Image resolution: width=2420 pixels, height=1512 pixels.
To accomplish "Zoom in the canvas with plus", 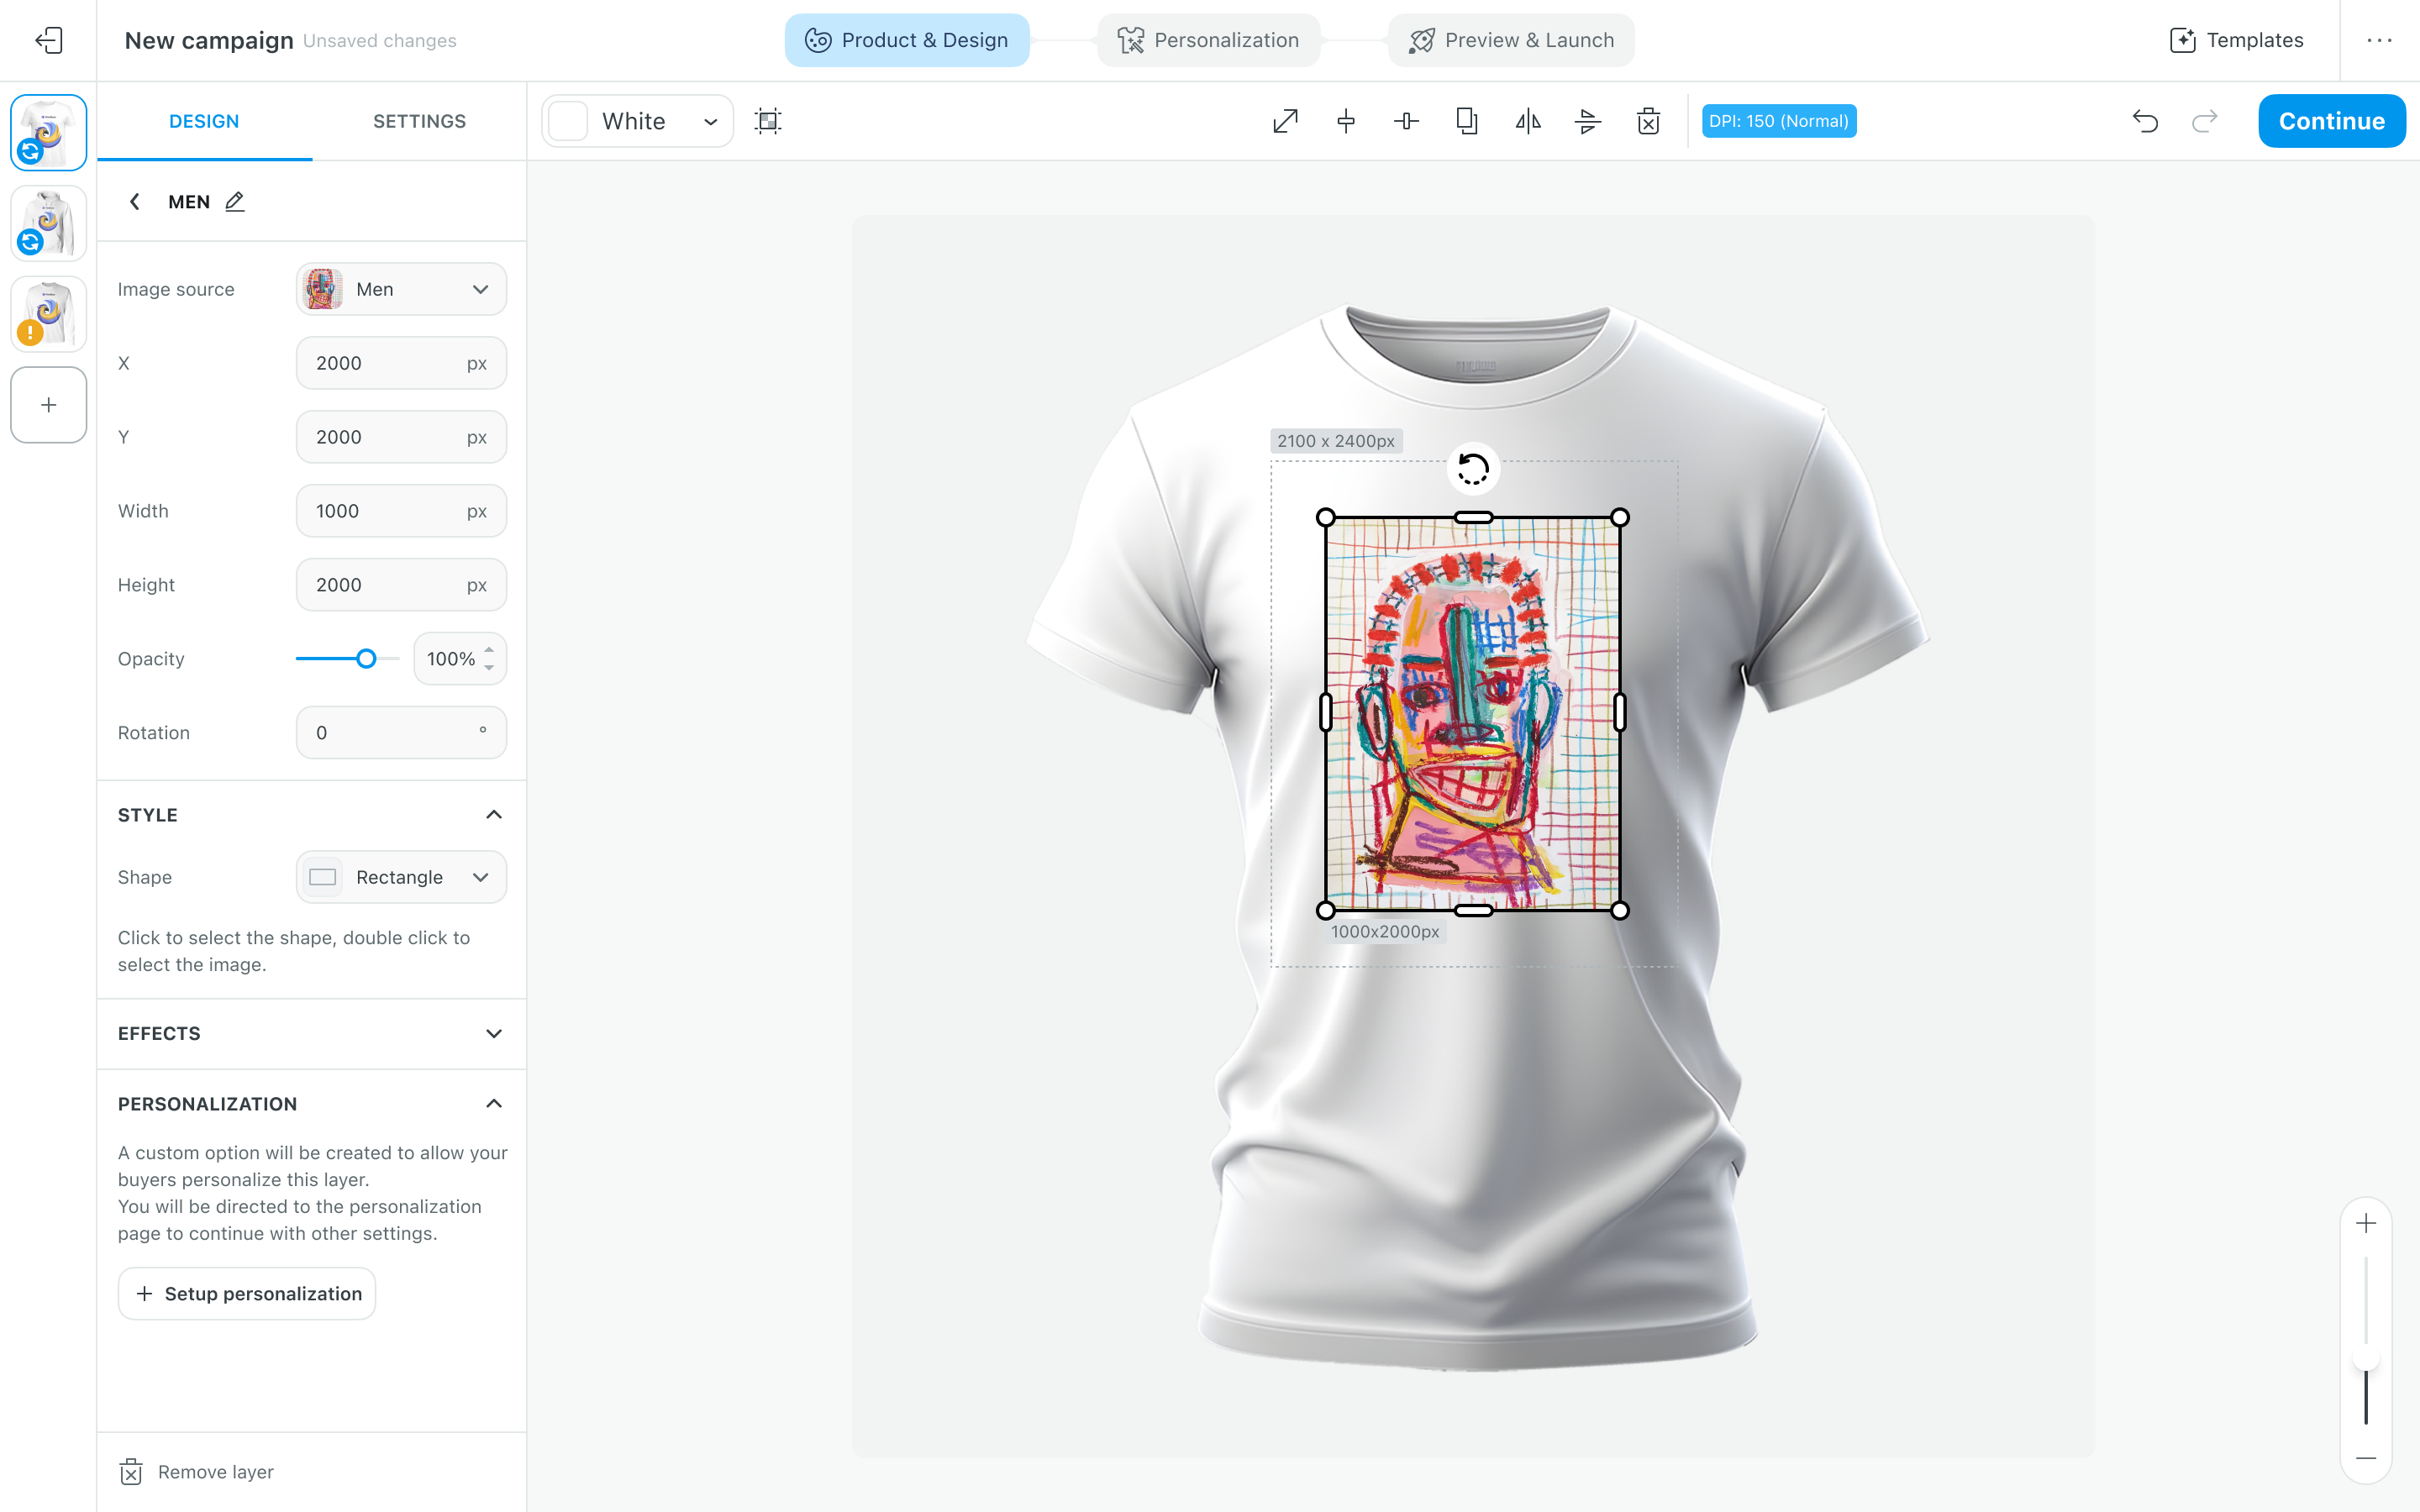I will pos(2366,1223).
